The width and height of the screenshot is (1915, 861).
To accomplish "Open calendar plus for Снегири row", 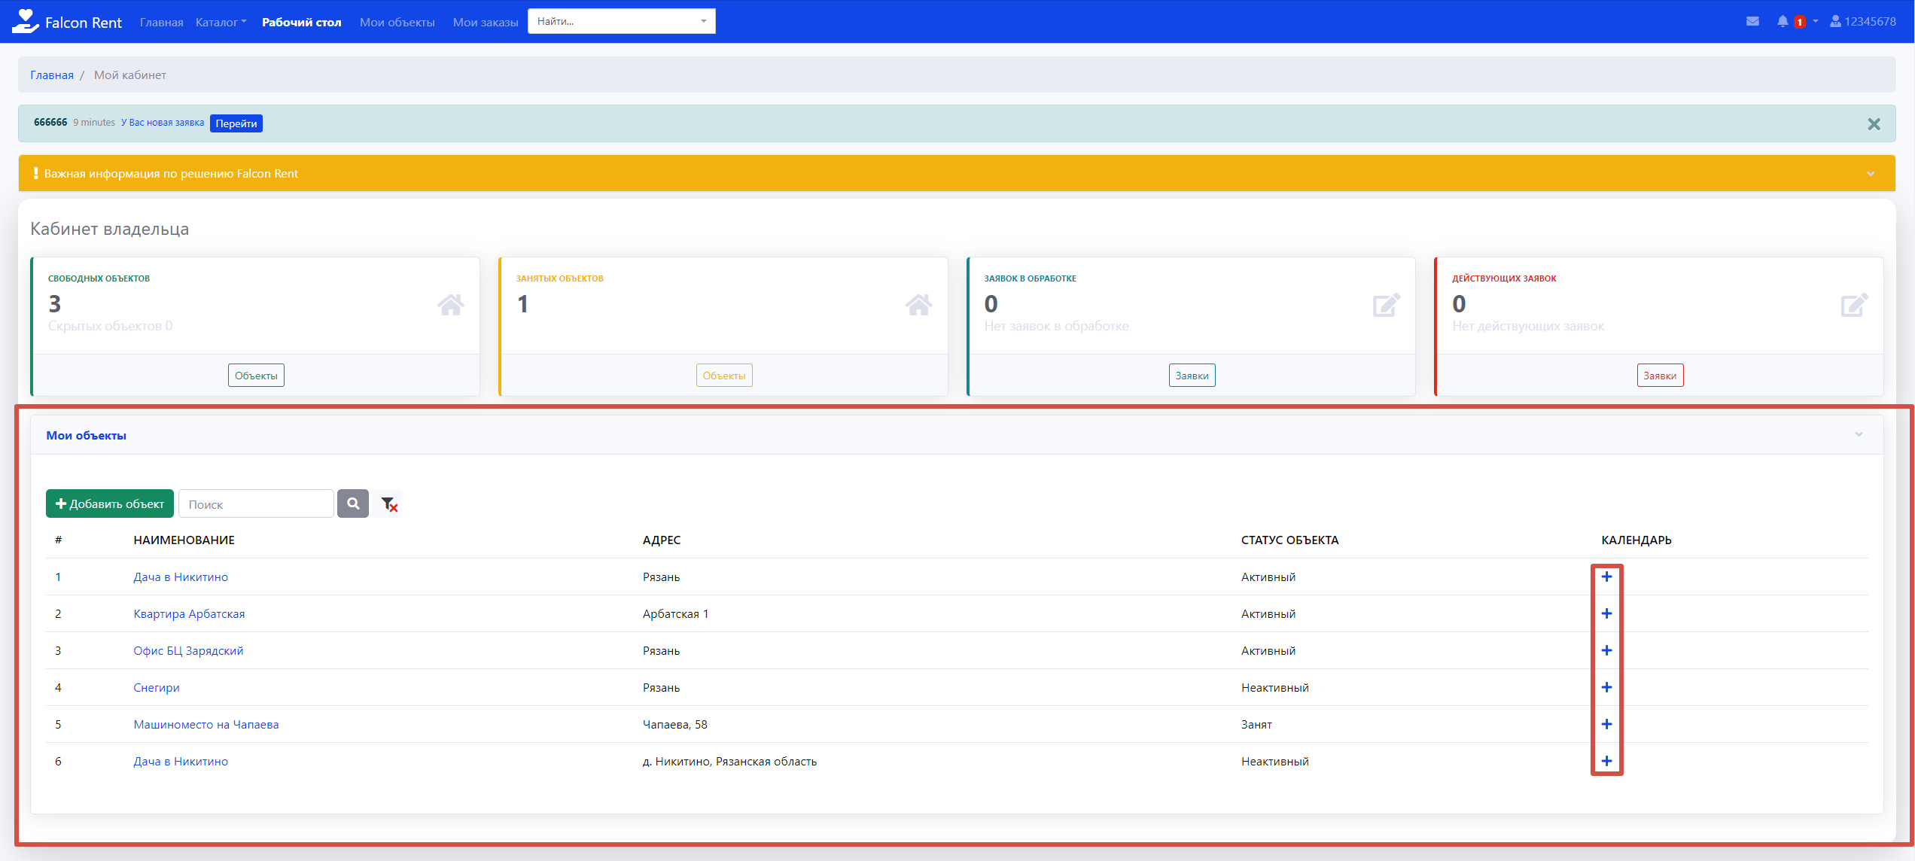I will tap(1606, 687).
